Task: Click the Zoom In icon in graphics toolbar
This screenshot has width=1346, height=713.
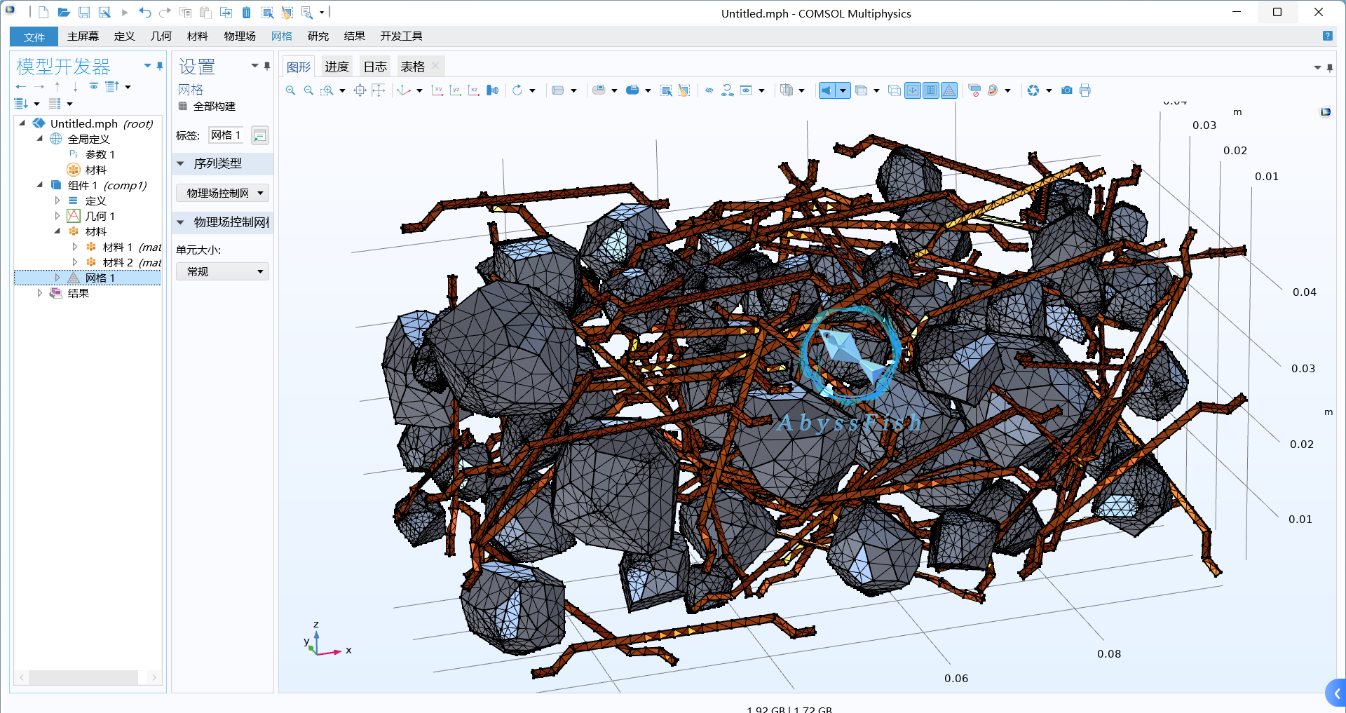Action: (290, 90)
